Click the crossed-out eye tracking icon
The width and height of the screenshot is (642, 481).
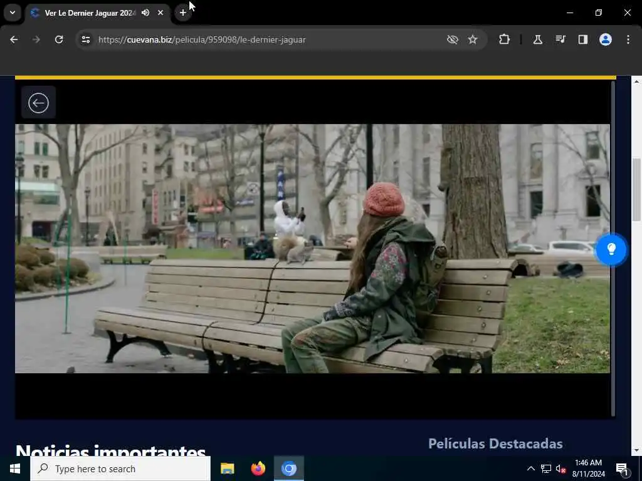pyautogui.click(x=453, y=39)
